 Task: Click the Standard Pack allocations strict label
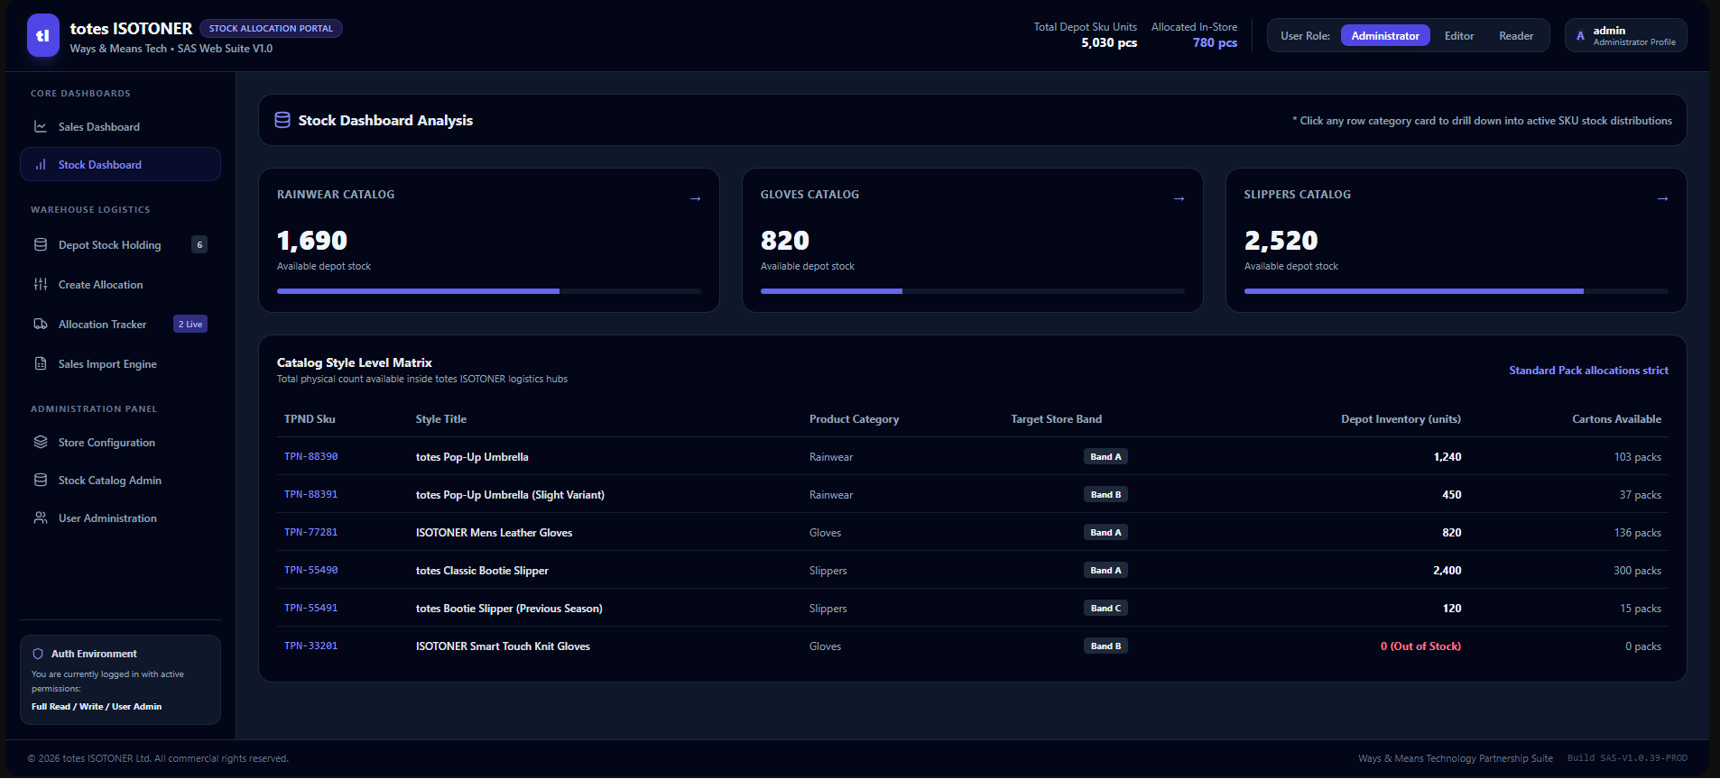point(1588,371)
